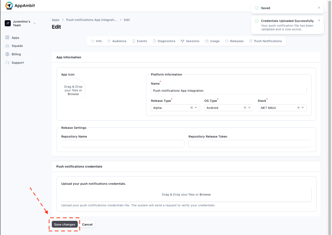The image size is (332, 235).
Task: Click the Billing dollar icon
Action: tap(7, 54)
